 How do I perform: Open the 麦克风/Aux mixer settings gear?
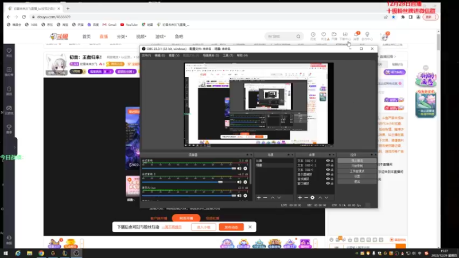[246, 196]
